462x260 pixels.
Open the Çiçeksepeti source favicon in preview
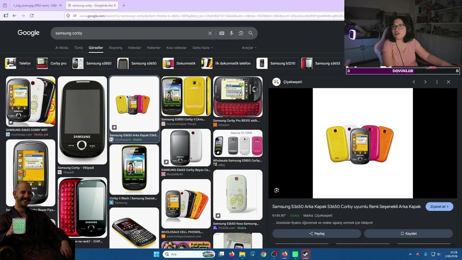(276, 82)
